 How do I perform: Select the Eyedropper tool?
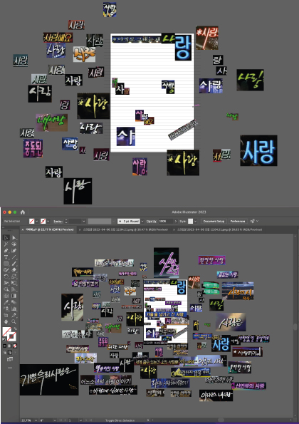pyautogui.click(x=6, y=303)
